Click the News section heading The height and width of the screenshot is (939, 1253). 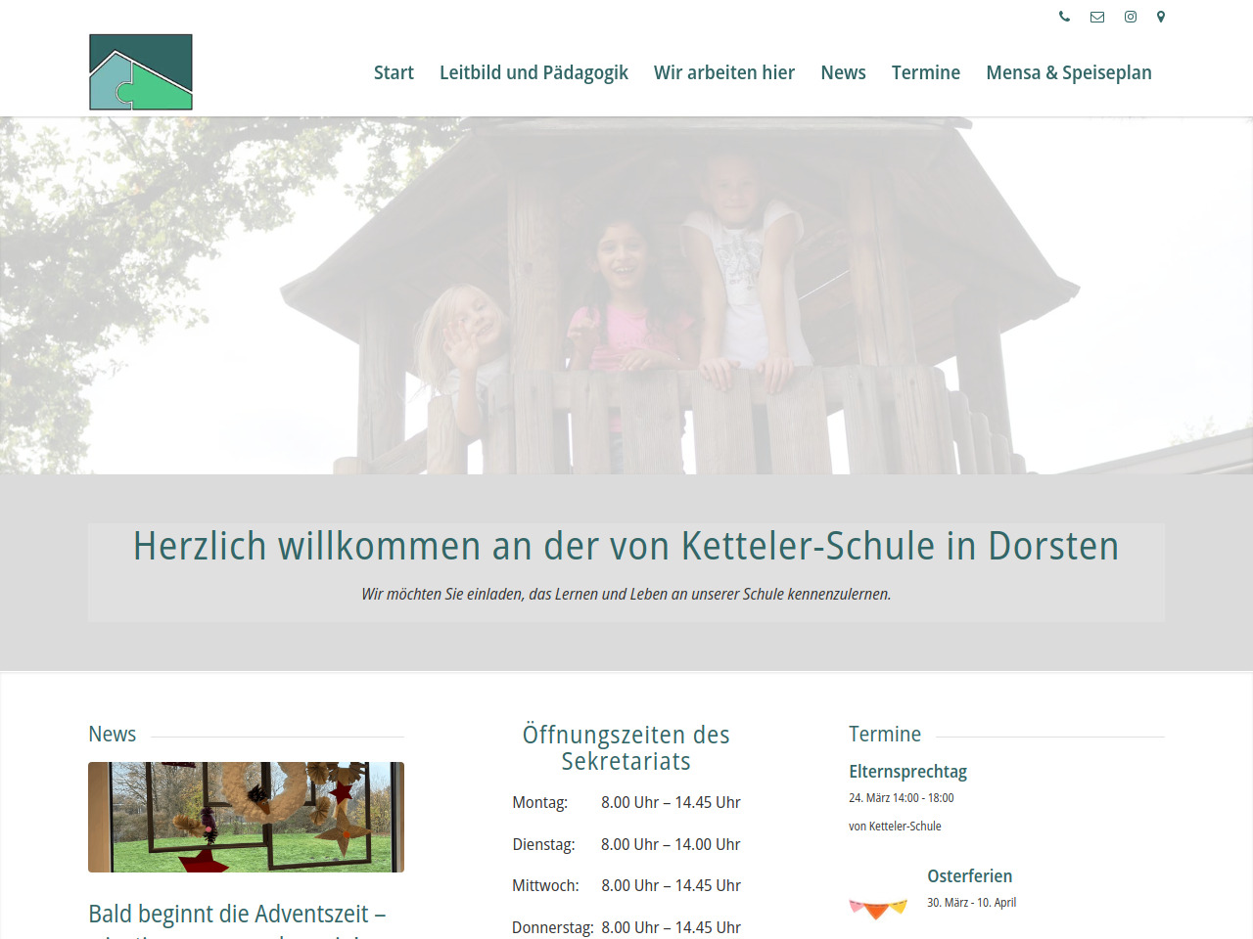(x=113, y=735)
